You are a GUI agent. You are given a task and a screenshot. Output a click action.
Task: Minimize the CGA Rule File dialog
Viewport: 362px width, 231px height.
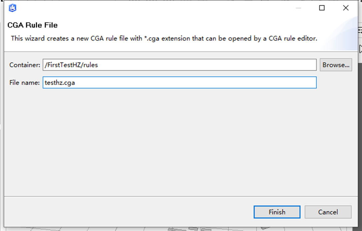coord(298,8)
